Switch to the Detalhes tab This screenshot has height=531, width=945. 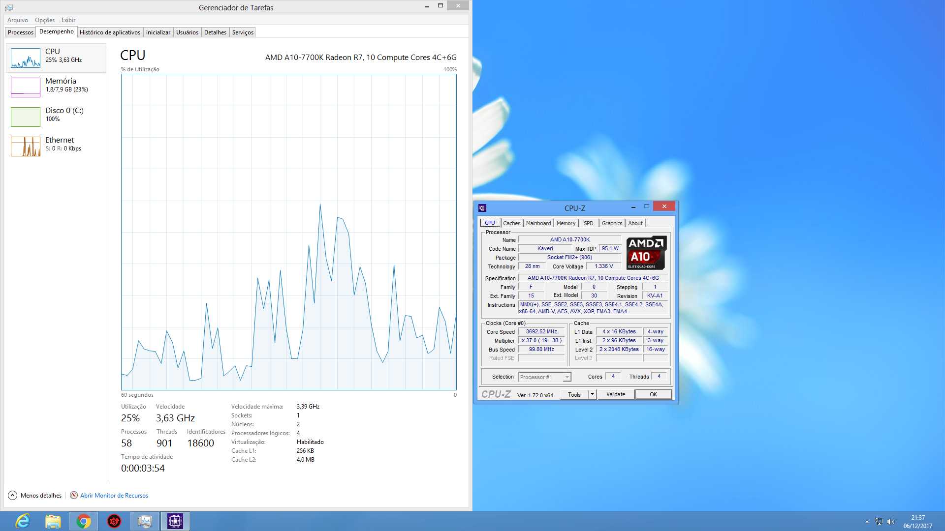coord(215,32)
